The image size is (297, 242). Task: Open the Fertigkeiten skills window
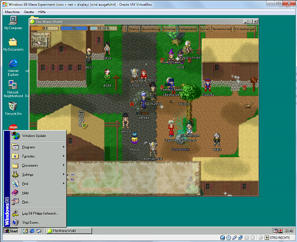[188, 29]
